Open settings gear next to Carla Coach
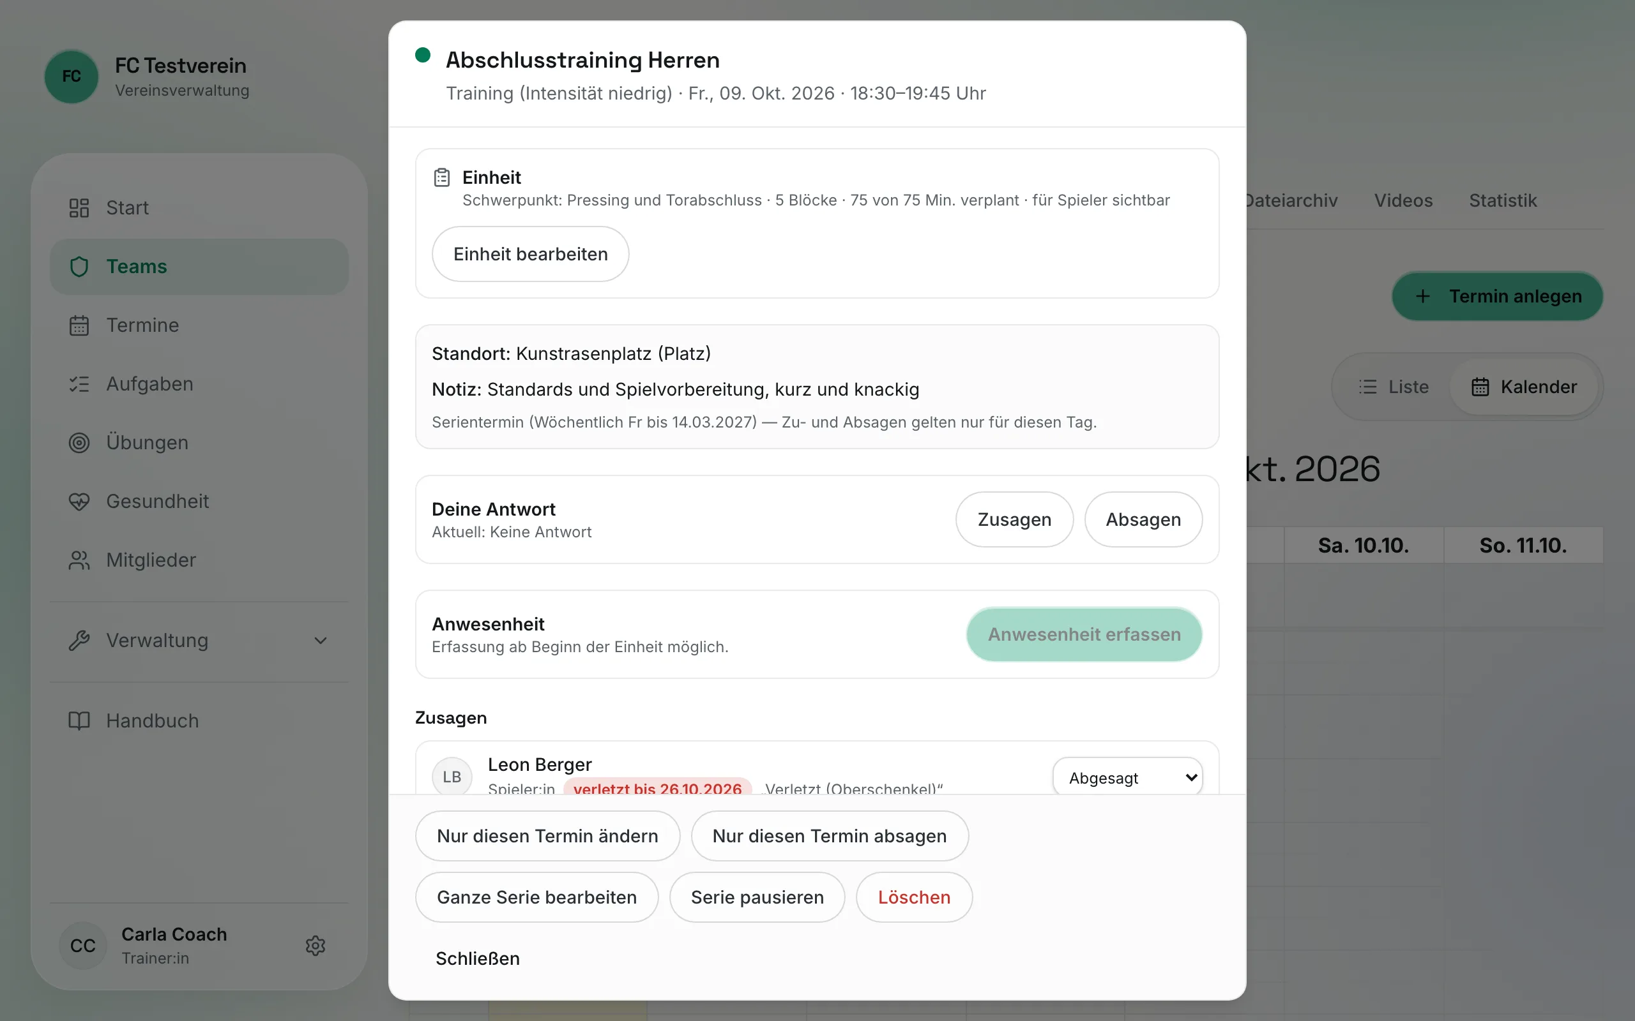Image resolution: width=1635 pixels, height=1021 pixels. click(x=316, y=945)
